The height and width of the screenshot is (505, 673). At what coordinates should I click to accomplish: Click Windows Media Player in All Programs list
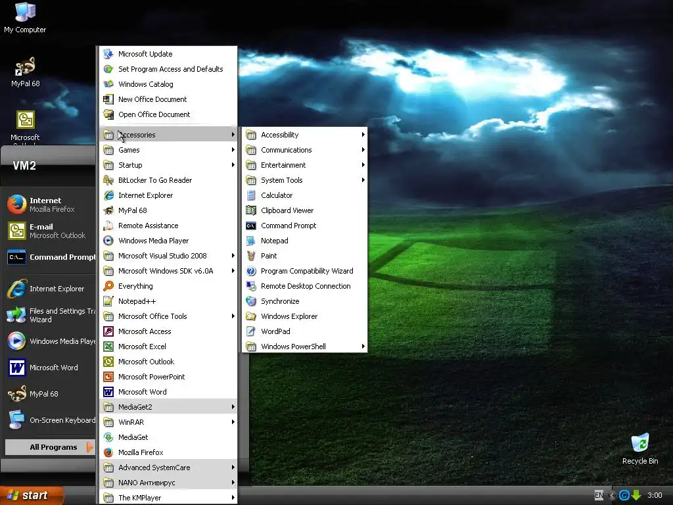click(x=168, y=241)
